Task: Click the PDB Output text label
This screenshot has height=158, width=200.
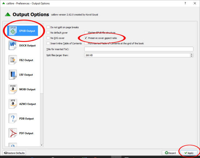Action: (26, 118)
